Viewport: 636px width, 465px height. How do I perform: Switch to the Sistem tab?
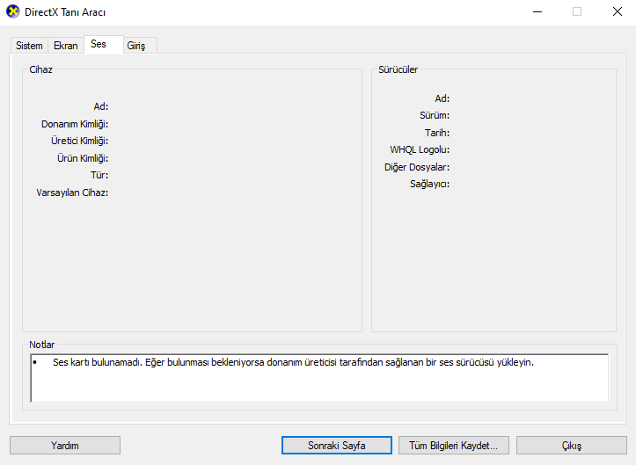tap(29, 46)
